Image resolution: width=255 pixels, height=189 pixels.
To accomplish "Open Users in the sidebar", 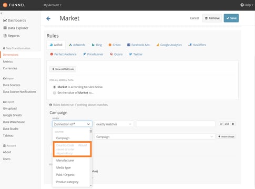I will (7, 159).
